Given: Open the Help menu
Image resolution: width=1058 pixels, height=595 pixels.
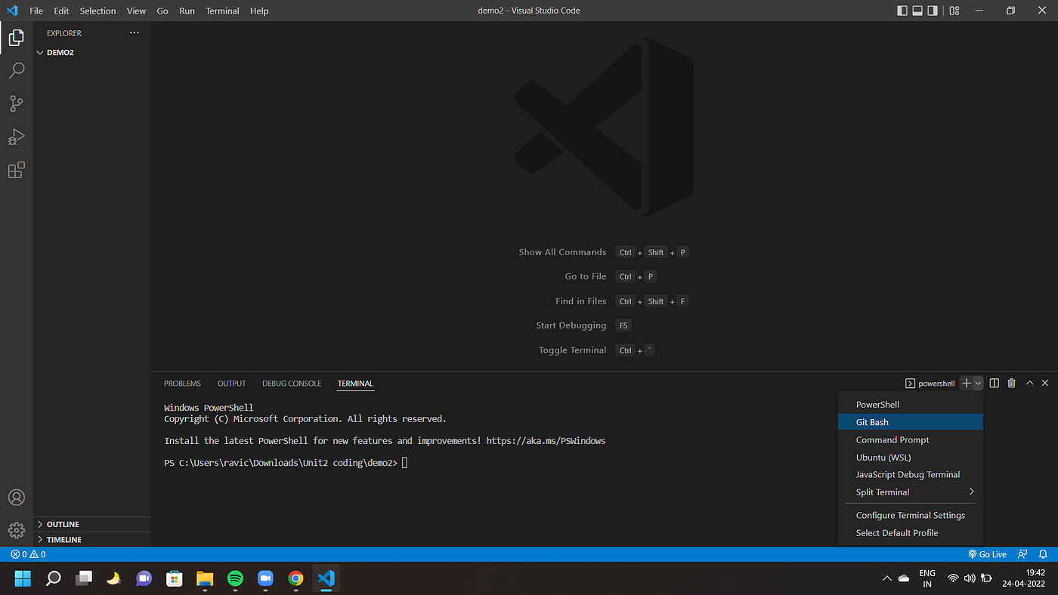Looking at the screenshot, I should [259, 11].
